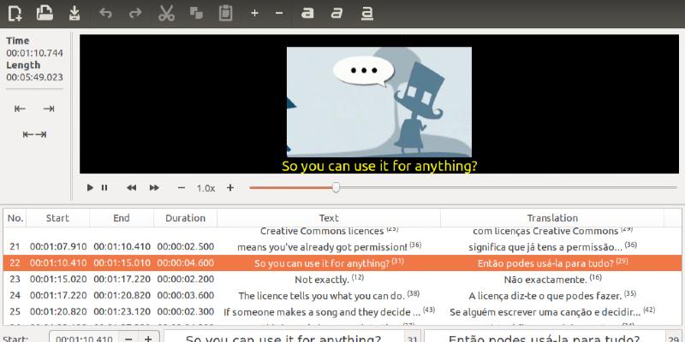Click the video seek slider handle
685x342 pixels.
click(336, 187)
